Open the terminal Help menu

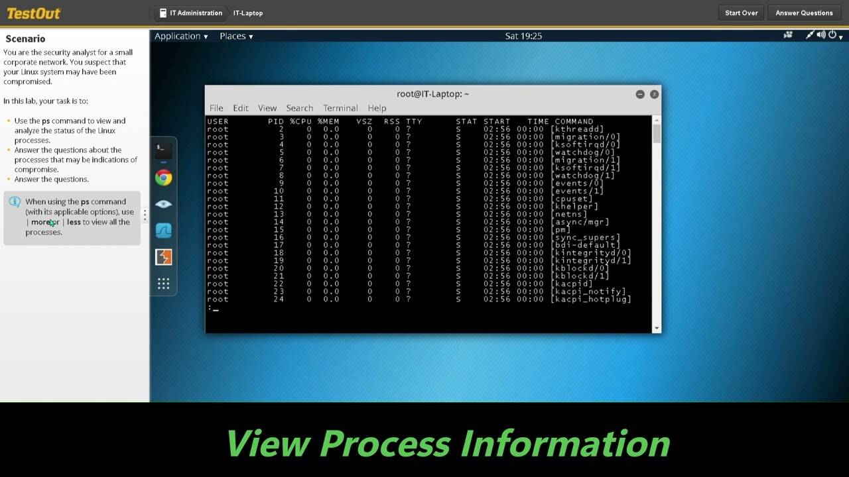(377, 108)
